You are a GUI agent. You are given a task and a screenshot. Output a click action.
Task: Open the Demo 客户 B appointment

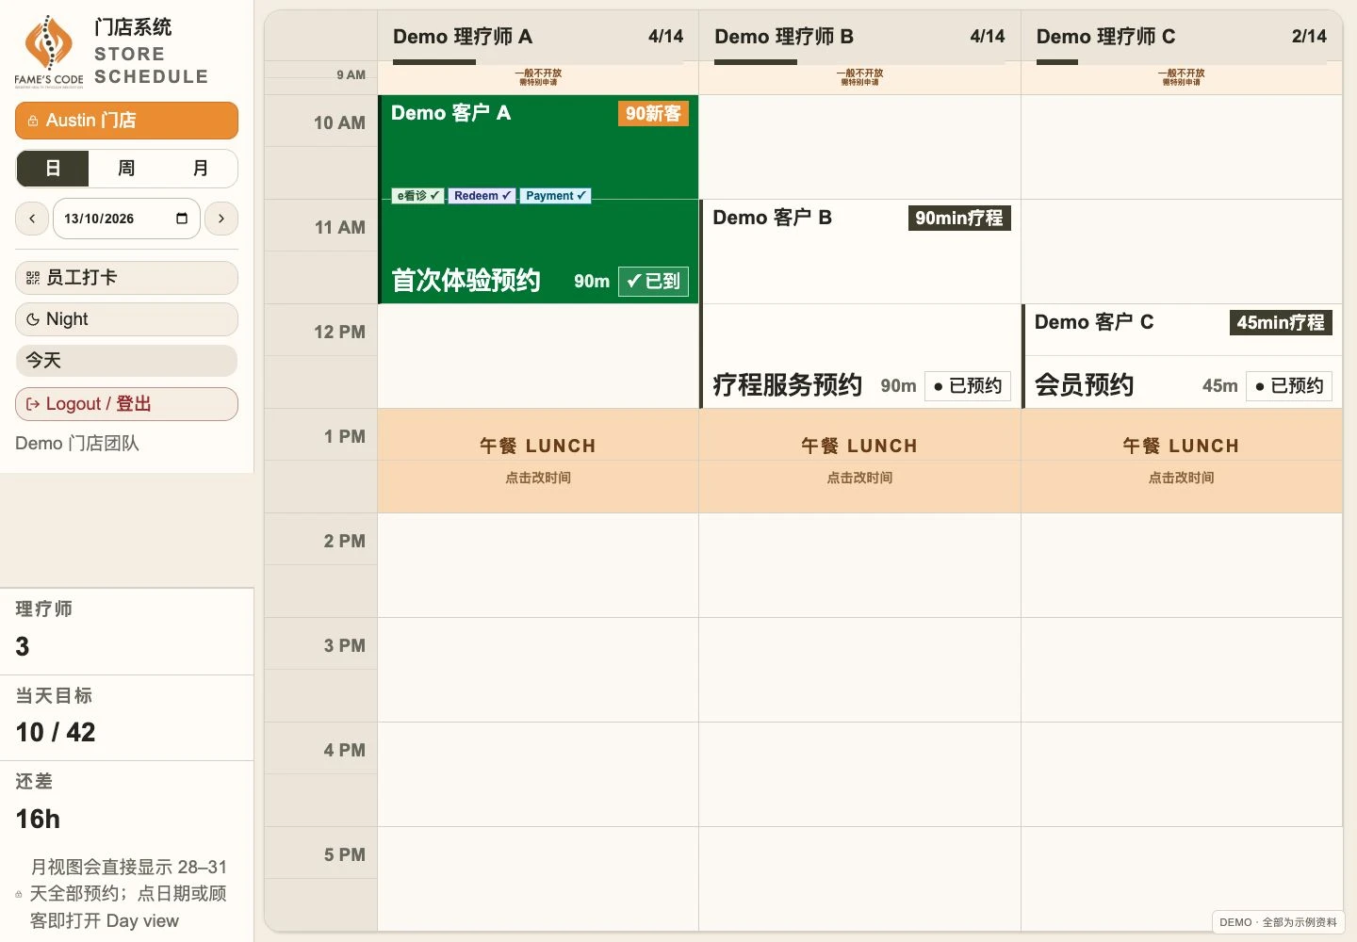coord(859,304)
